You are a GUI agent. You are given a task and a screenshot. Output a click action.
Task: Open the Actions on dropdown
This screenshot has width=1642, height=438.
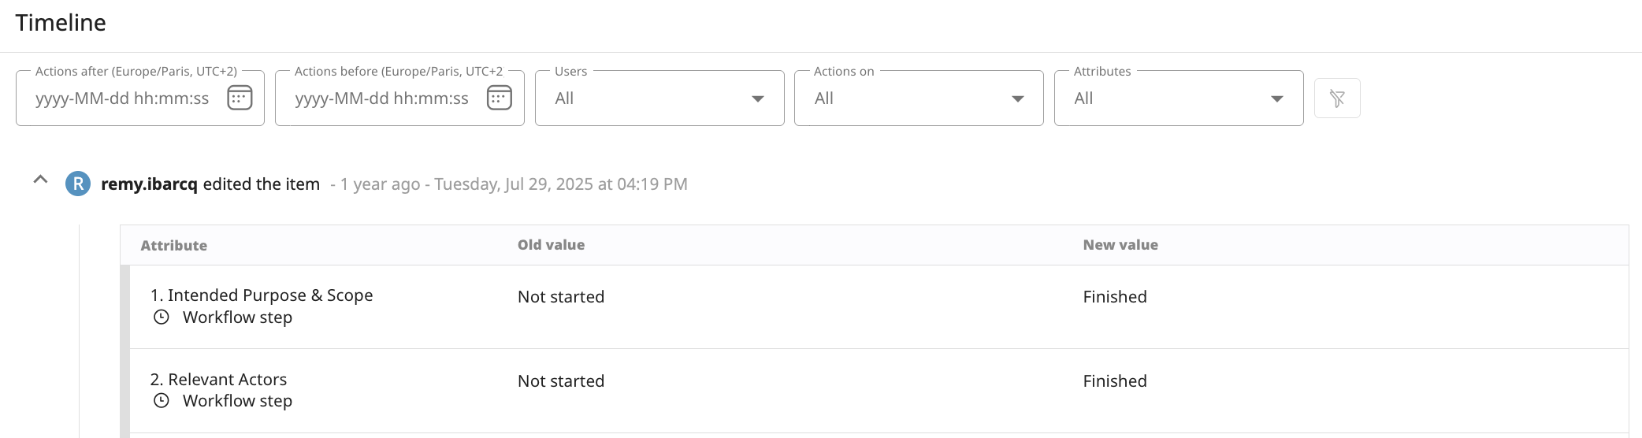tap(919, 98)
